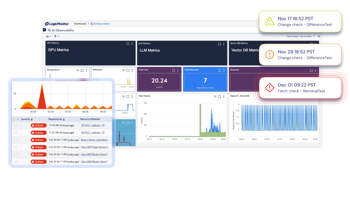Click the plus add widget icon
350x197 pixels.
pyautogui.click(x=319, y=37)
